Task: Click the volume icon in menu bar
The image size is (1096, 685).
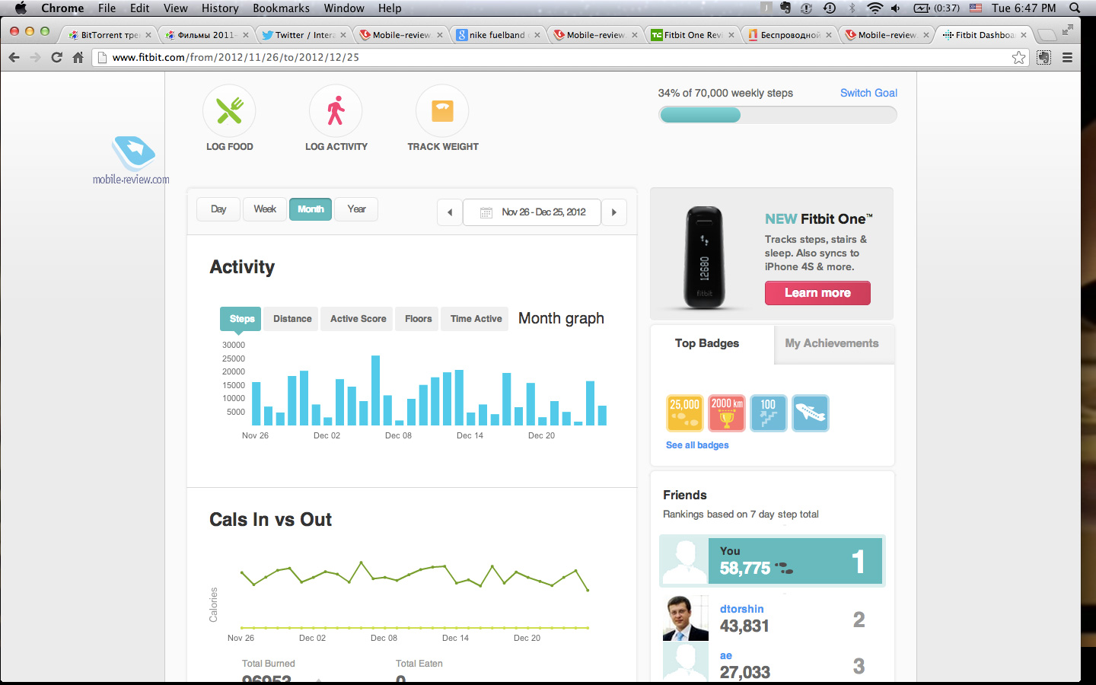Action: (896, 8)
